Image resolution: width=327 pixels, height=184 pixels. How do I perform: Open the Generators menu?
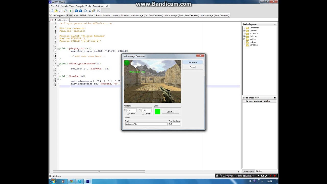(x=98, y=6)
